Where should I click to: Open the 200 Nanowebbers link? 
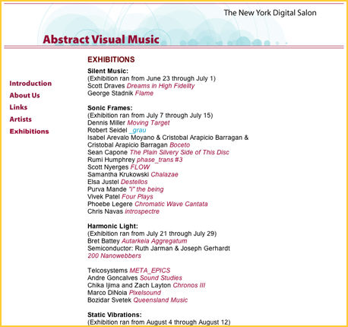[x=114, y=256]
